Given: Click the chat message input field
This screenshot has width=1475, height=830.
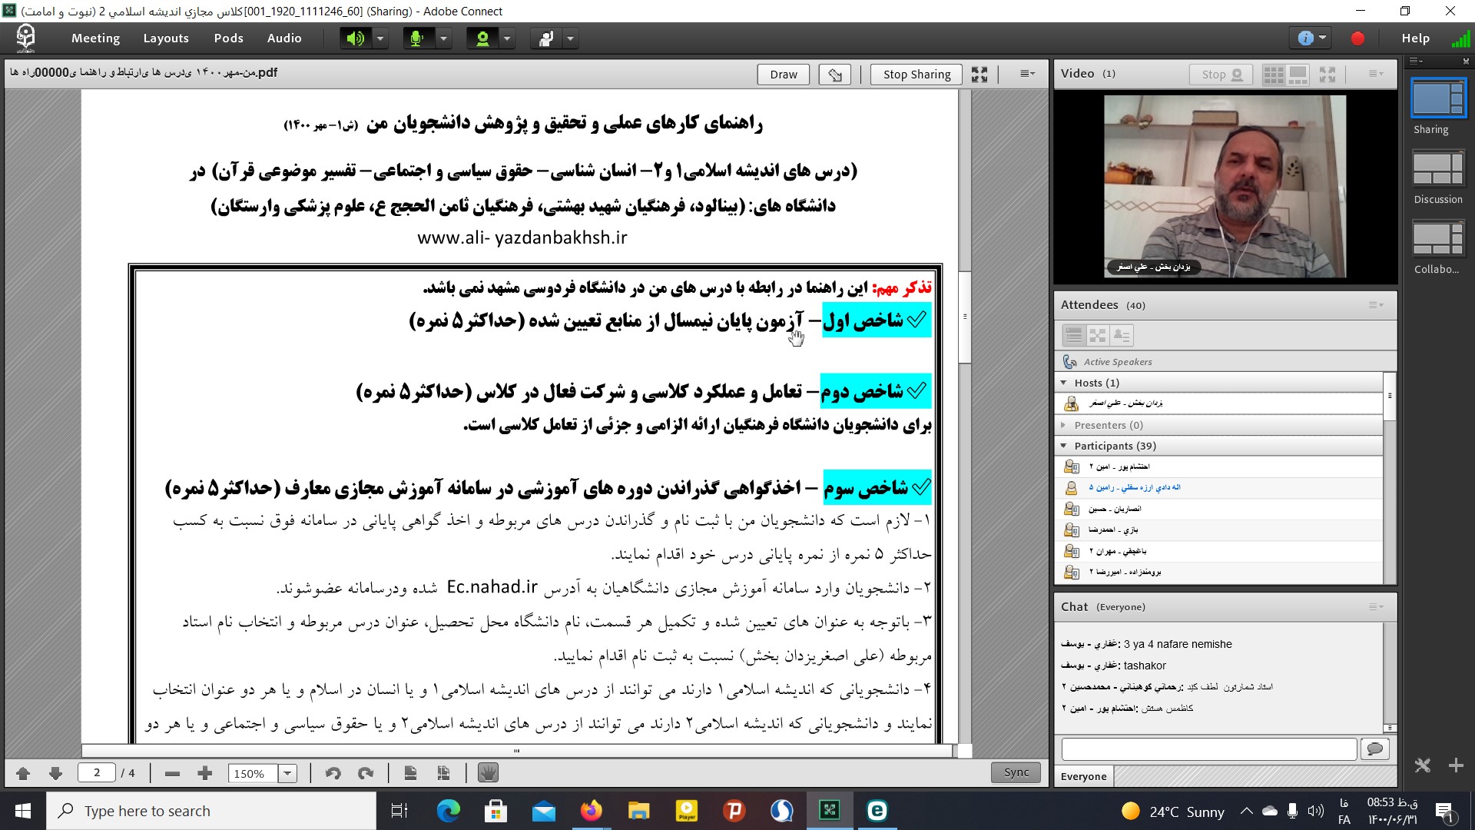Looking at the screenshot, I should [1208, 749].
